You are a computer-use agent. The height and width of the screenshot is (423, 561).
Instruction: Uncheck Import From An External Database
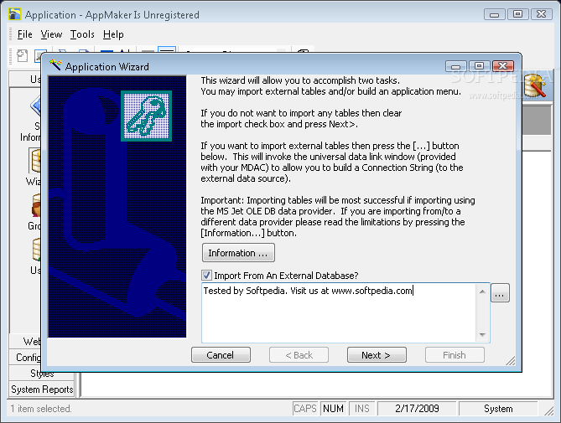coord(206,276)
